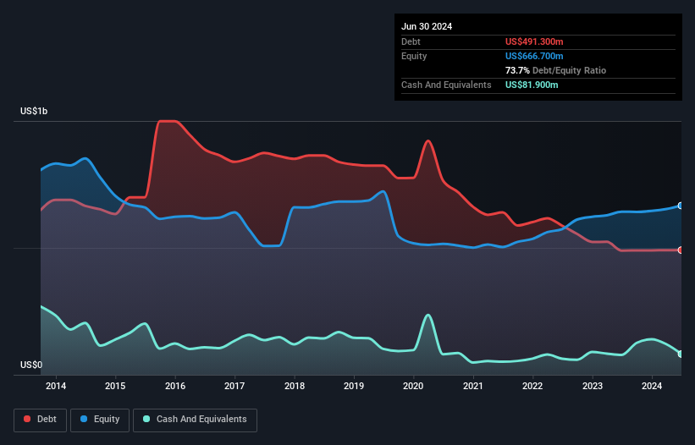Click the Equity label in tooltip
The image size is (695, 445).
click(414, 56)
